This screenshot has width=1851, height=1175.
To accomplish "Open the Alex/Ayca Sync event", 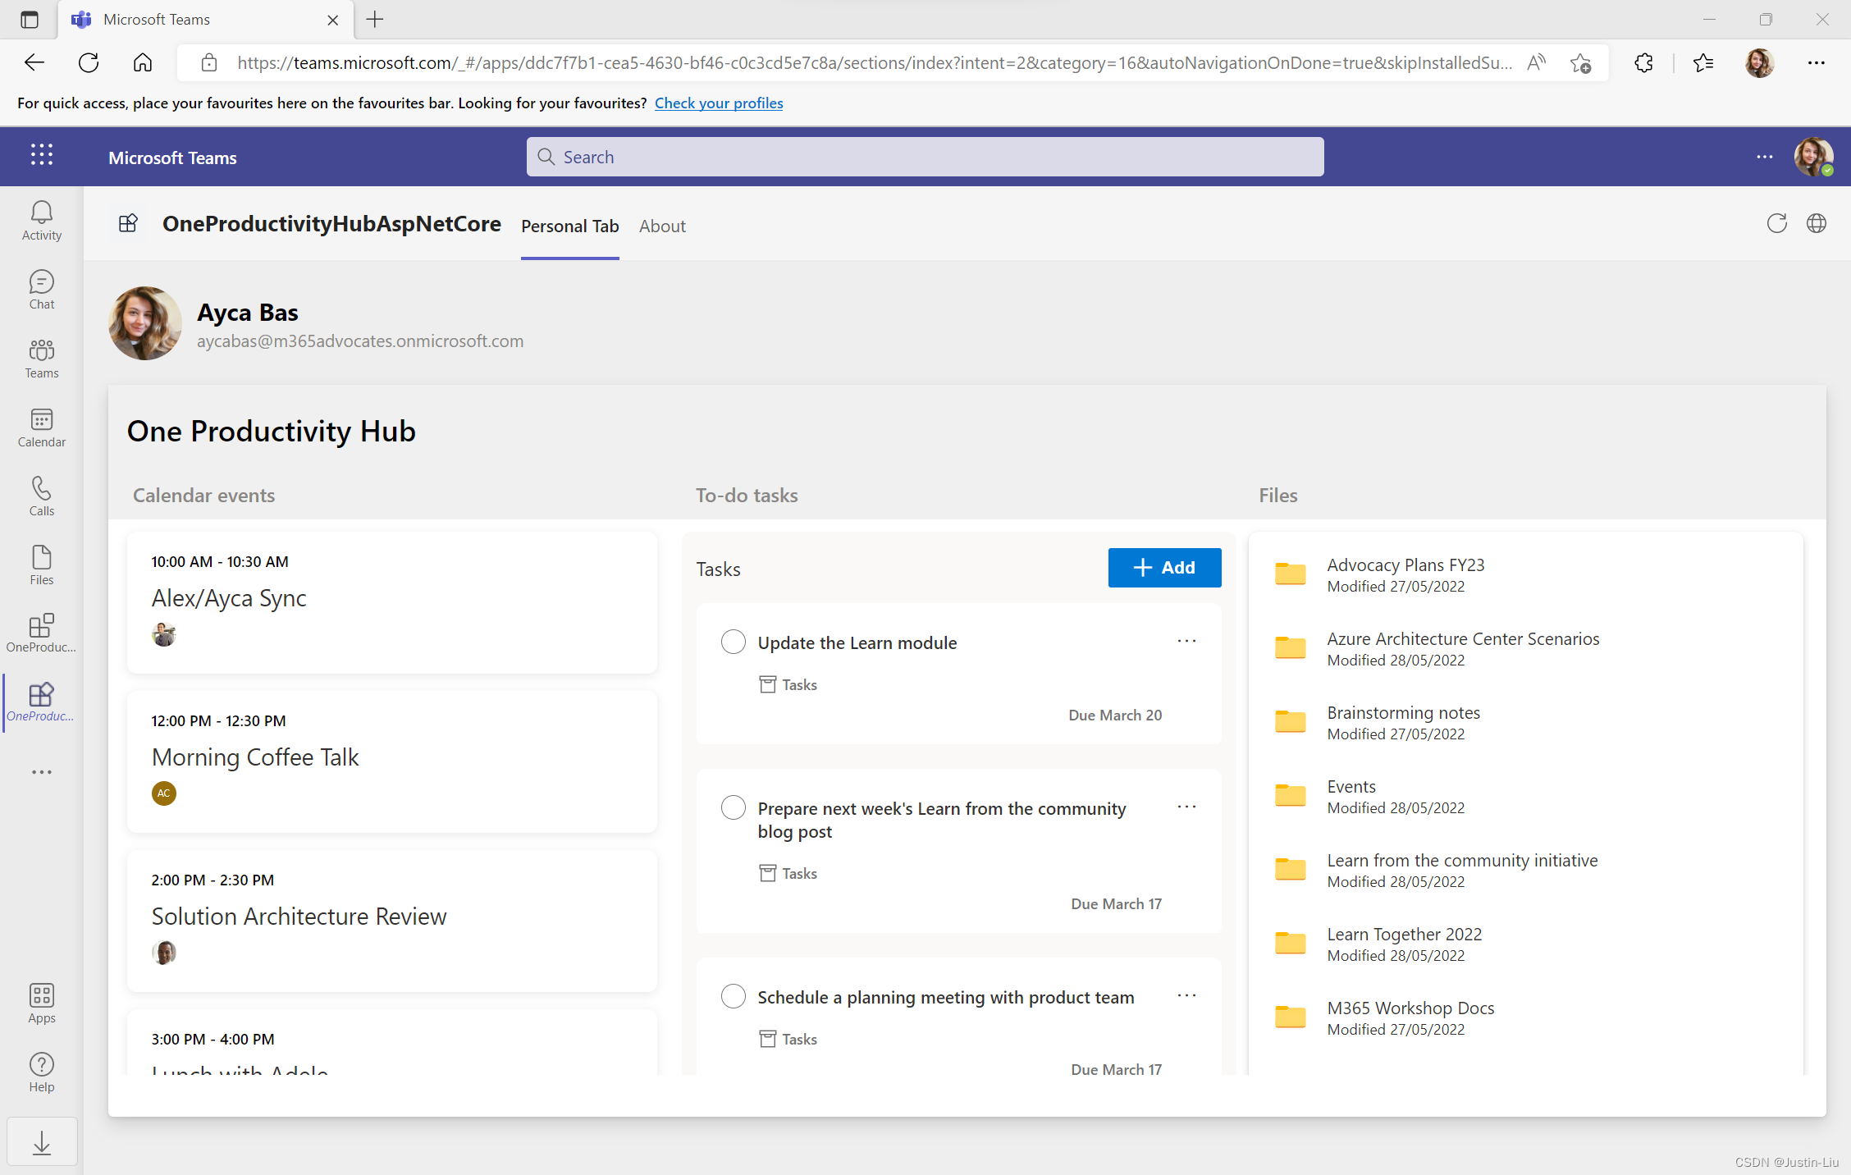I will [392, 602].
